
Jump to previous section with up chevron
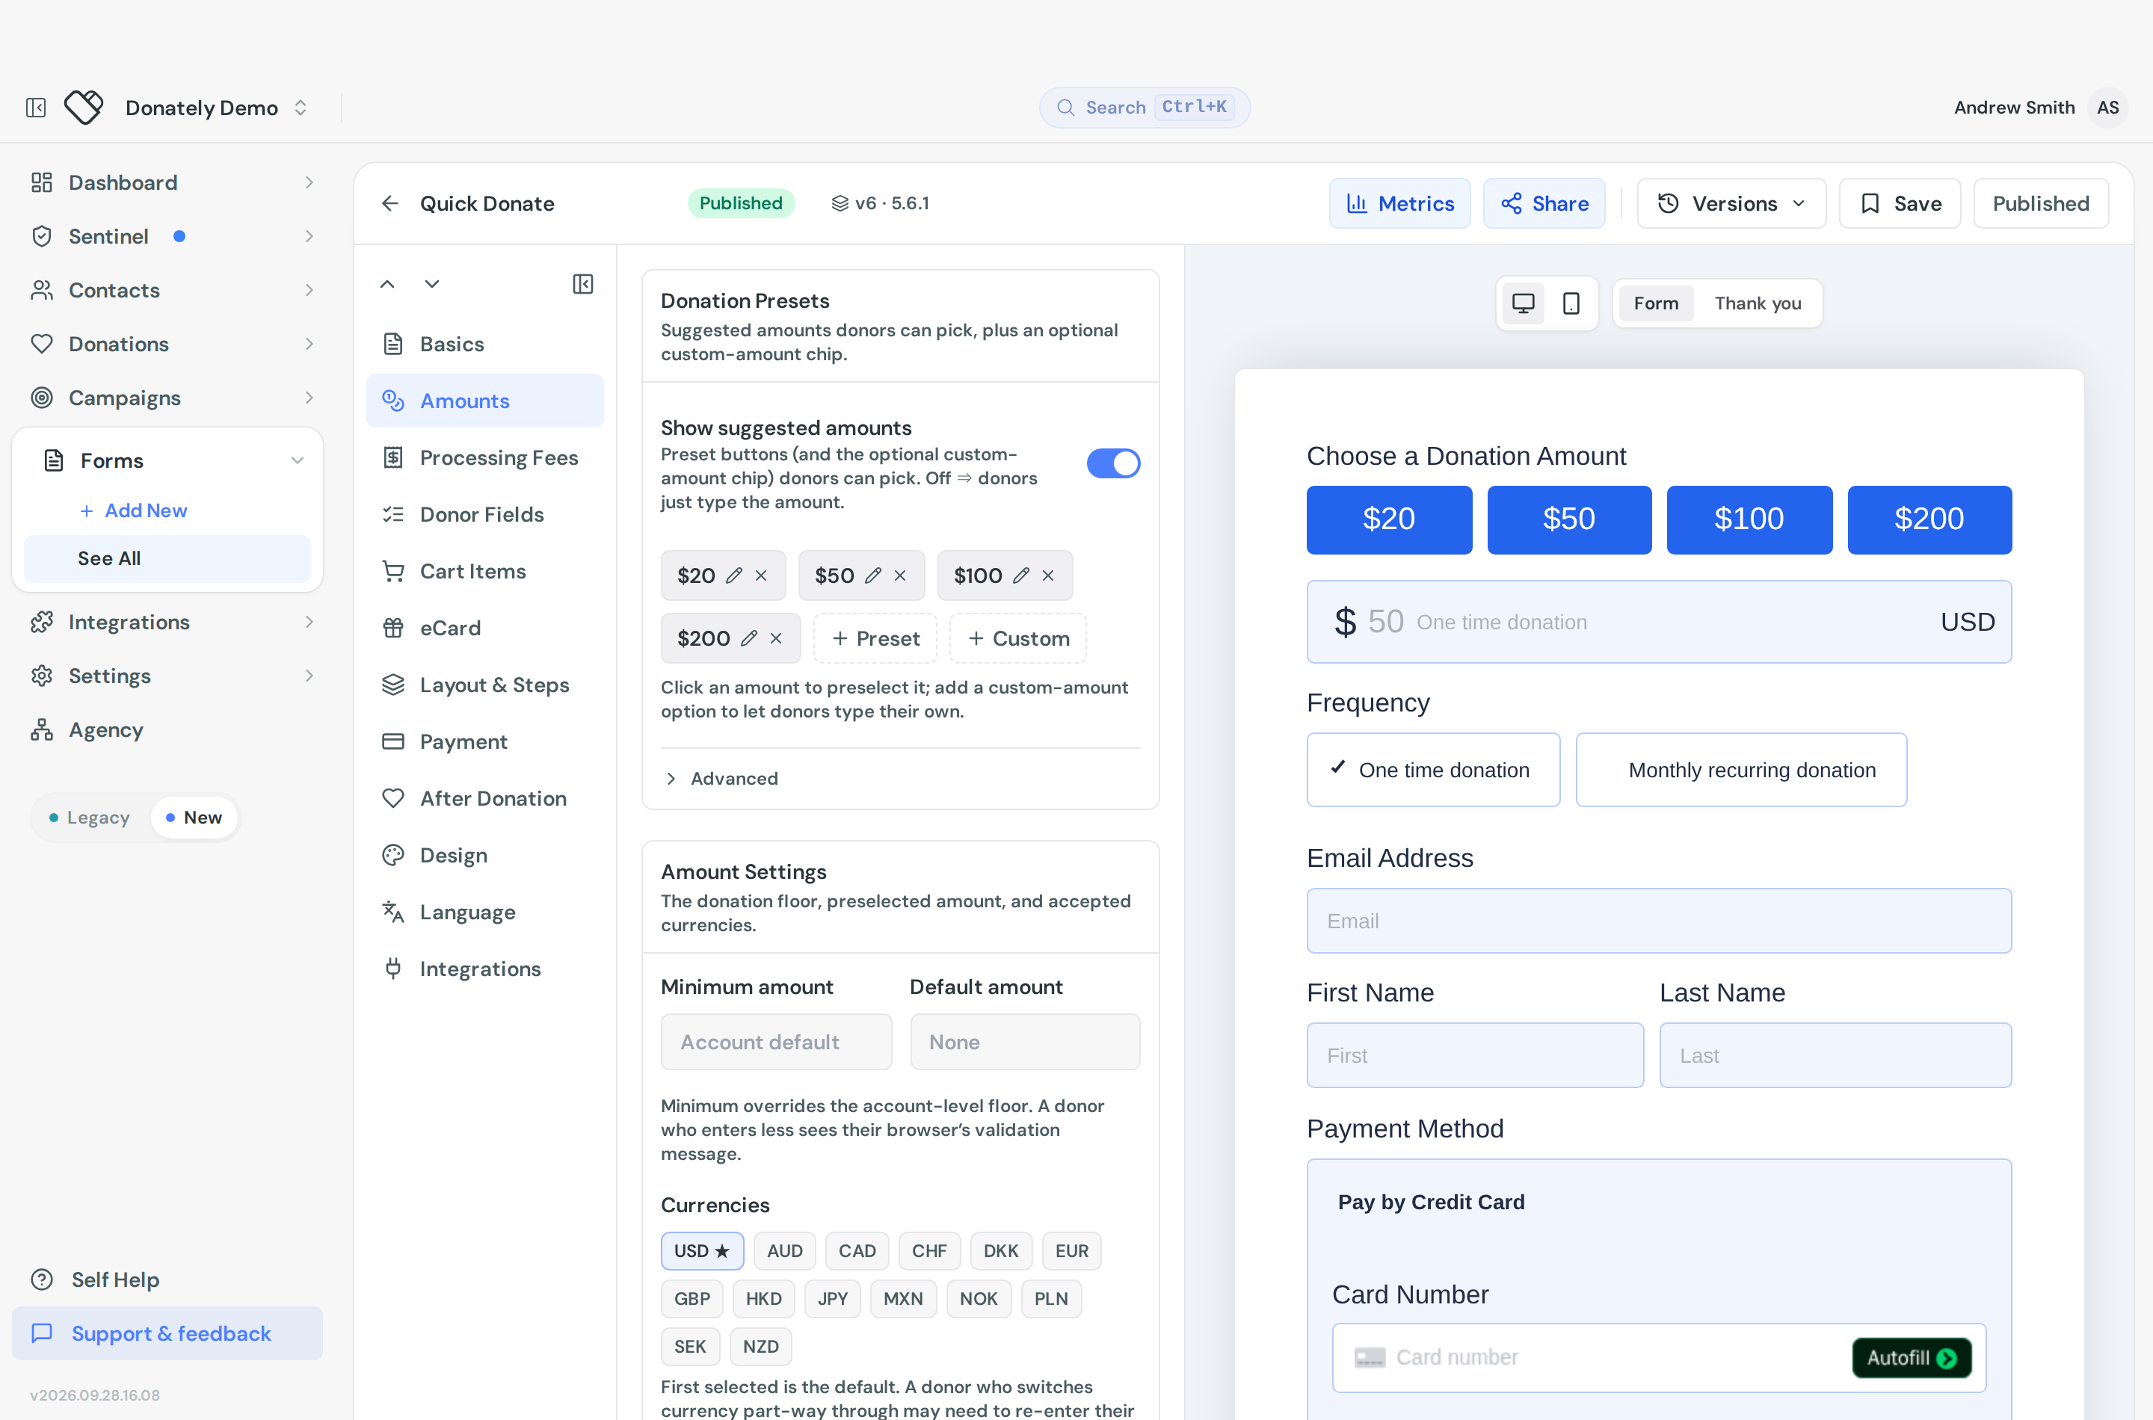click(388, 284)
